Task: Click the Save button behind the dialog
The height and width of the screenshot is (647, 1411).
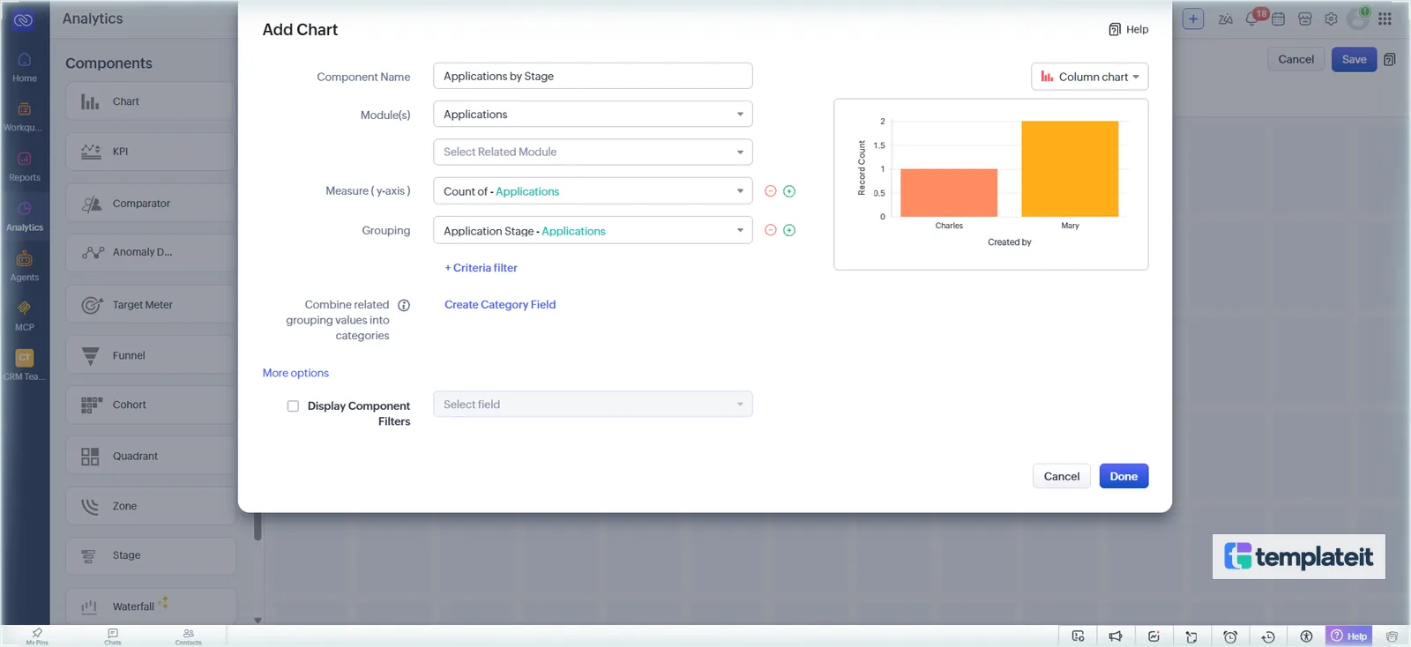Action: 1354,59
